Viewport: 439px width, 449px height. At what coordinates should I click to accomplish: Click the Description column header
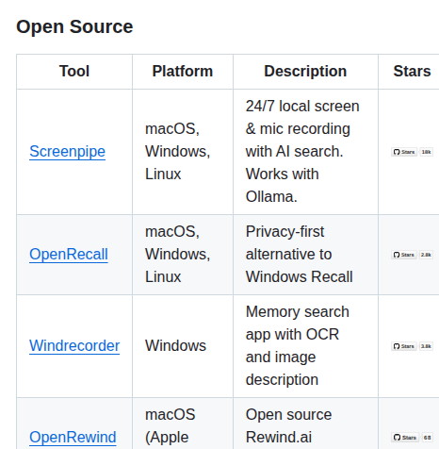(x=305, y=72)
